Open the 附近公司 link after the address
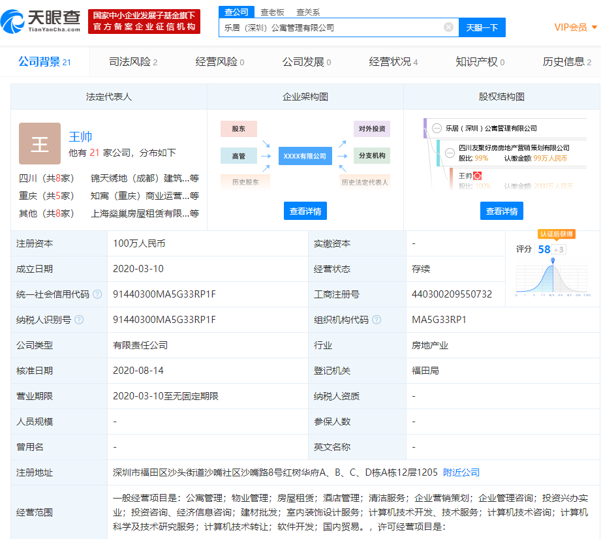 click(x=461, y=472)
